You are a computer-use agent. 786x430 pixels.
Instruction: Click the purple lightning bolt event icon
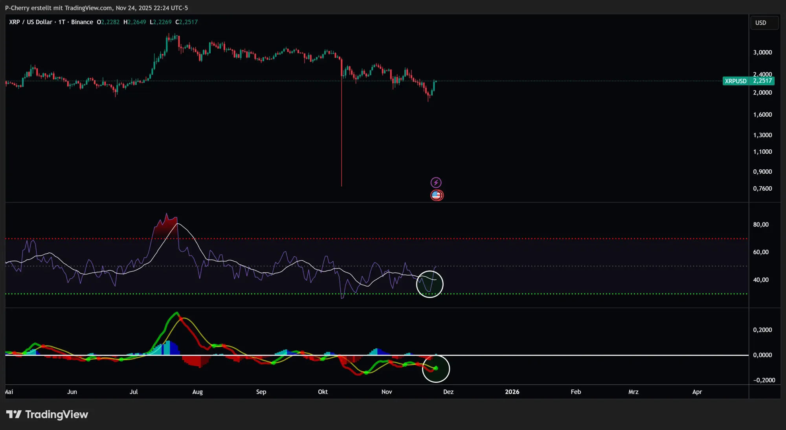(x=437, y=182)
